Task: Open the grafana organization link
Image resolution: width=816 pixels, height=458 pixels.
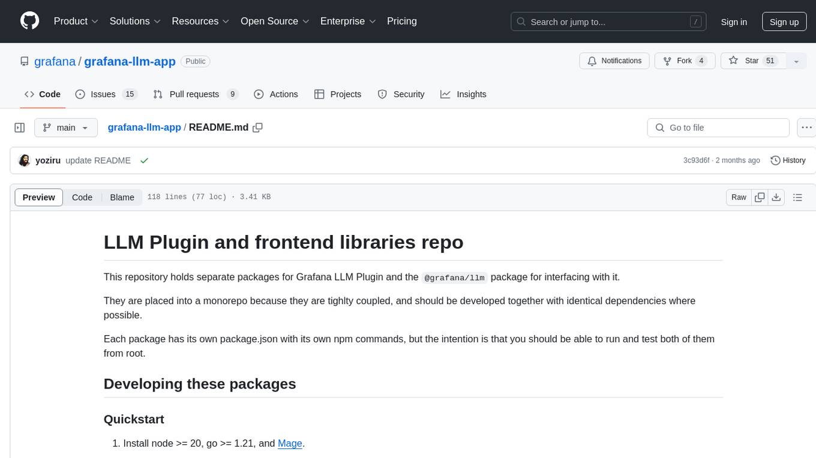Action: coord(55,61)
